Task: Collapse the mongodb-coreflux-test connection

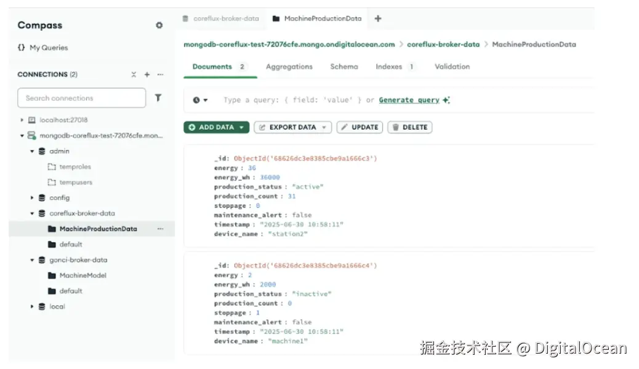Action: click(x=22, y=136)
